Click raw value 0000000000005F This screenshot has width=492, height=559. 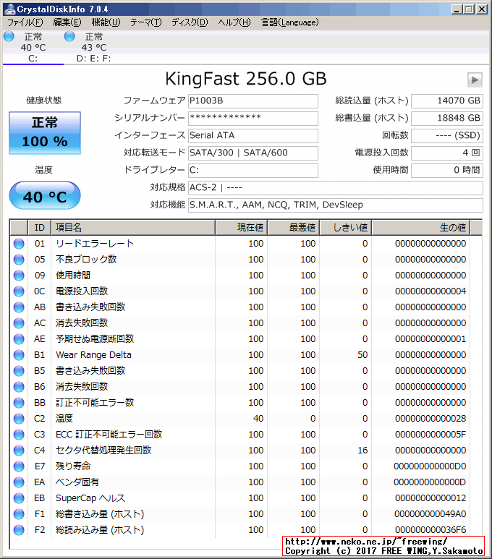click(x=430, y=435)
